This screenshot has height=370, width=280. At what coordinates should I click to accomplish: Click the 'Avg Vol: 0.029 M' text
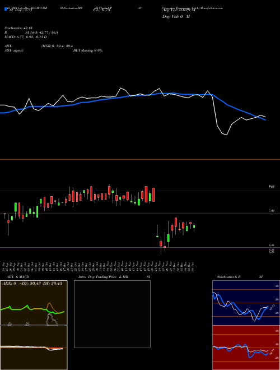[x=179, y=10]
